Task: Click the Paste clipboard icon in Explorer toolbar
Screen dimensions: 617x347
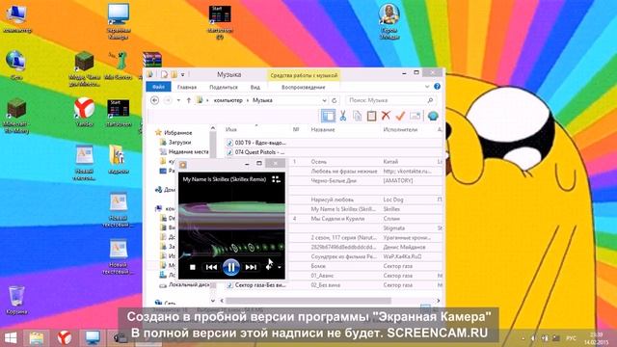Action: (x=371, y=116)
